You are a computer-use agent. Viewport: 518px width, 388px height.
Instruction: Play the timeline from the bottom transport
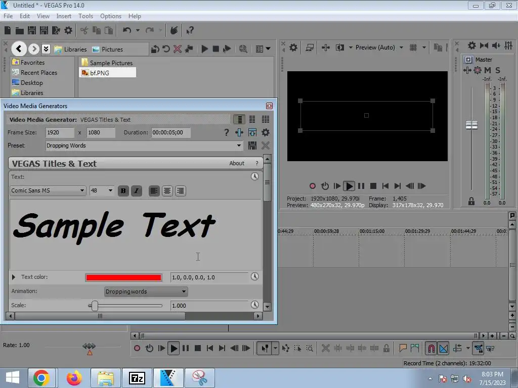[x=174, y=349]
